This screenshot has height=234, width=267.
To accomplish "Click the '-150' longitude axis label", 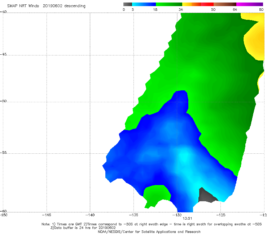I will coord(4,215).
